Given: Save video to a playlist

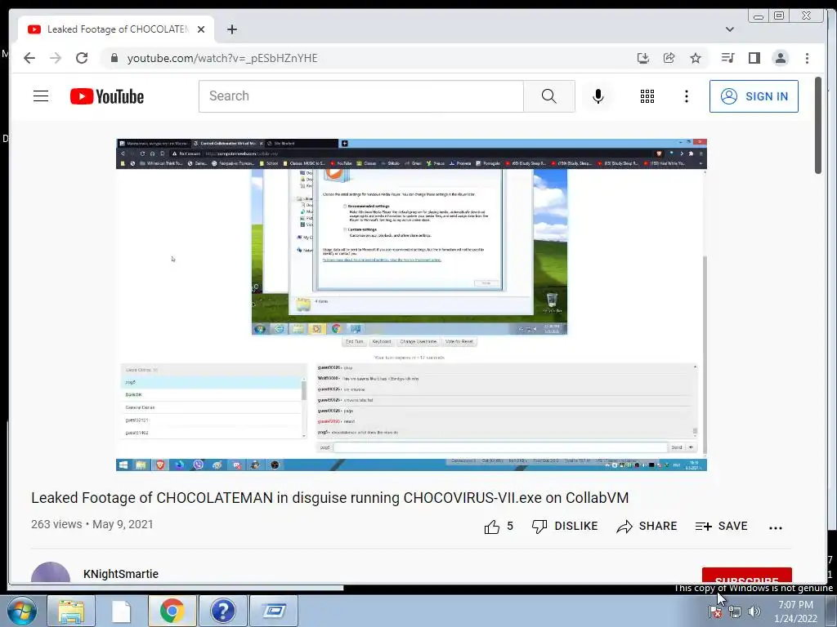Looking at the screenshot, I should pyautogui.click(x=721, y=527).
